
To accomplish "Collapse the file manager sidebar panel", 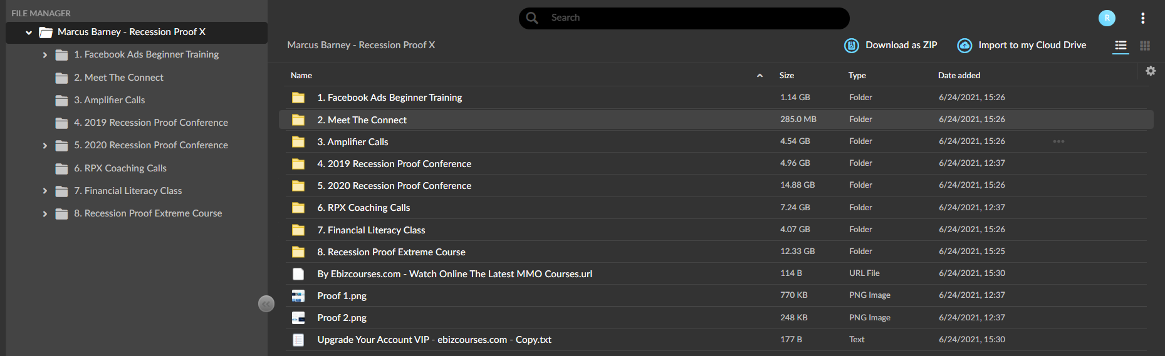I will (266, 303).
